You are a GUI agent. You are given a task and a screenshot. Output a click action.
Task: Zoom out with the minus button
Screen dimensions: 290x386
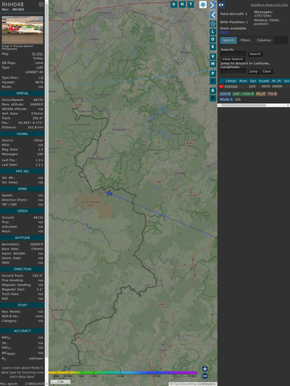coord(205,376)
